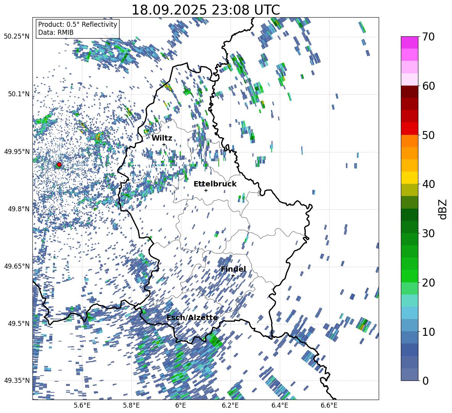
Task: Click the Wiltz city label
Action: [162, 138]
